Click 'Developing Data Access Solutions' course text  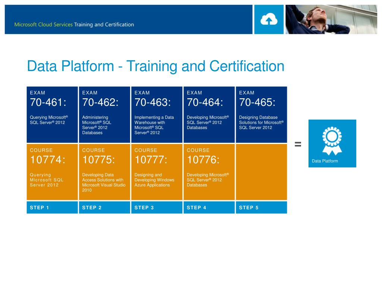pos(104,182)
